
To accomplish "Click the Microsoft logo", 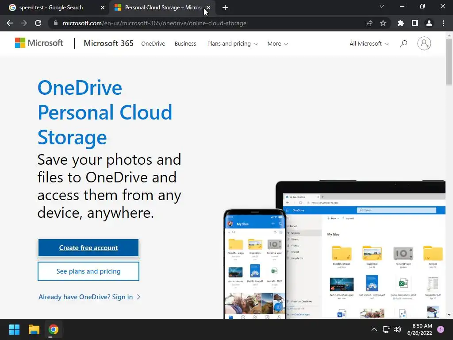I will (x=39, y=43).
